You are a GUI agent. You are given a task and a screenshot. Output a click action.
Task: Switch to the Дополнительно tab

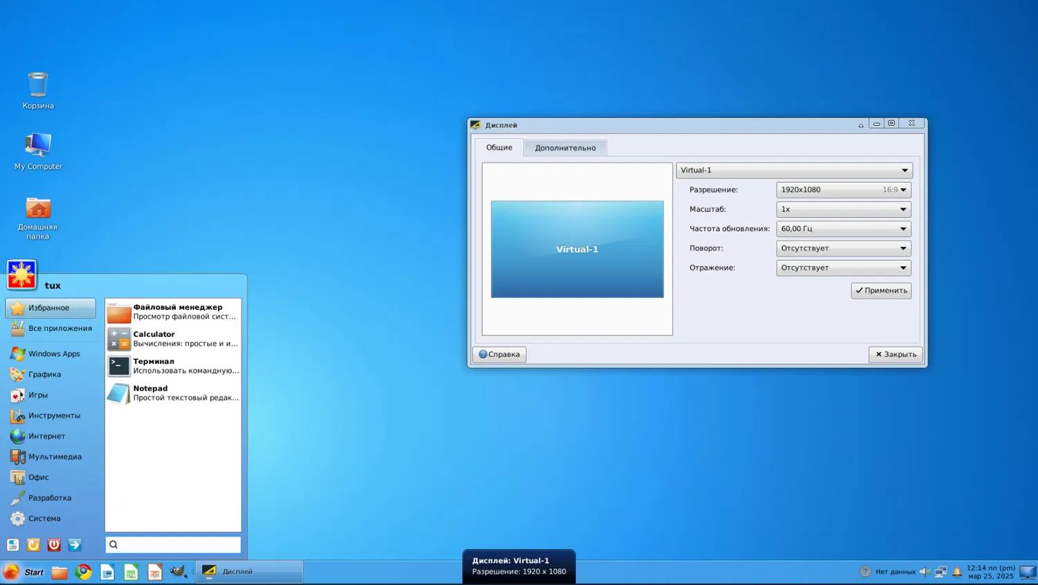pos(565,148)
